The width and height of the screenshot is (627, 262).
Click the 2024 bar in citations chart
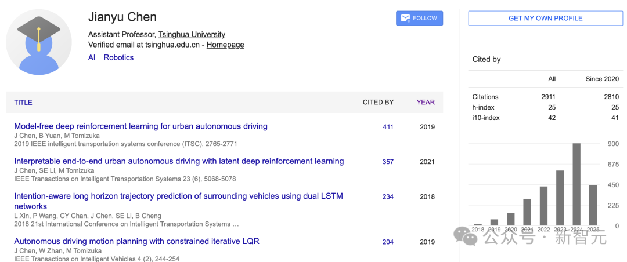(x=576, y=184)
